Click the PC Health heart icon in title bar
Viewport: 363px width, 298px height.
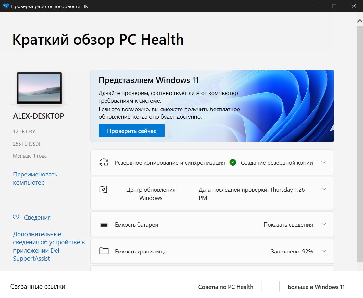(6, 6)
